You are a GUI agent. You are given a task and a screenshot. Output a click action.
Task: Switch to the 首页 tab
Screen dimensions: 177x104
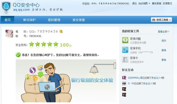click(x=8, y=20)
